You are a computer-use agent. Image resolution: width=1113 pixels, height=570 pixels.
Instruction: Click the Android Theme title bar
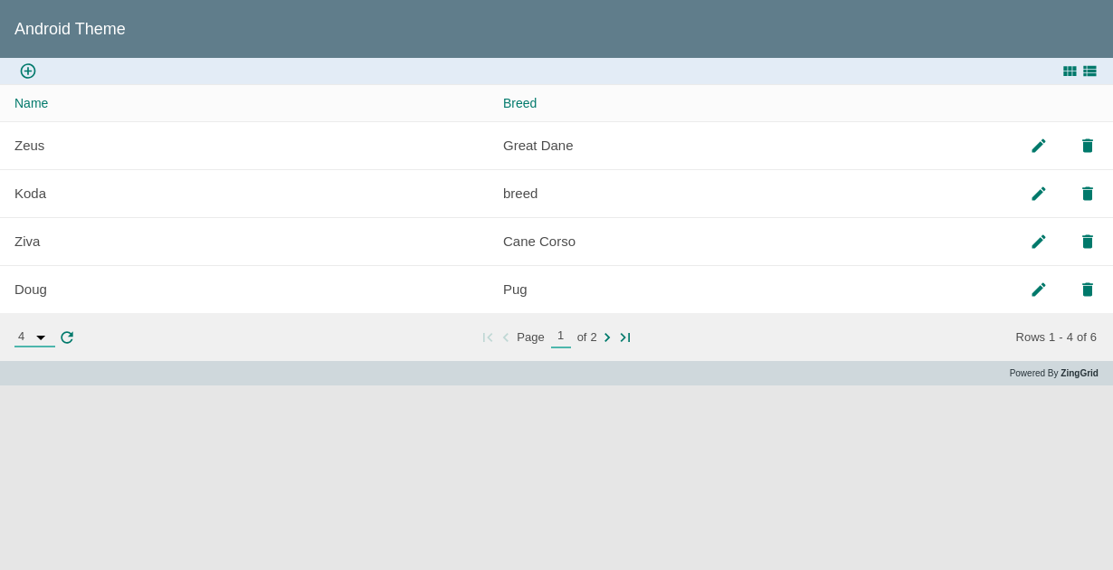pyautogui.click(x=70, y=29)
